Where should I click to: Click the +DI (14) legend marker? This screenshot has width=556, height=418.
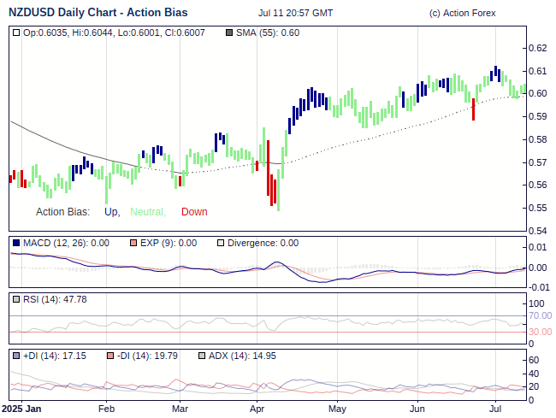17,356
